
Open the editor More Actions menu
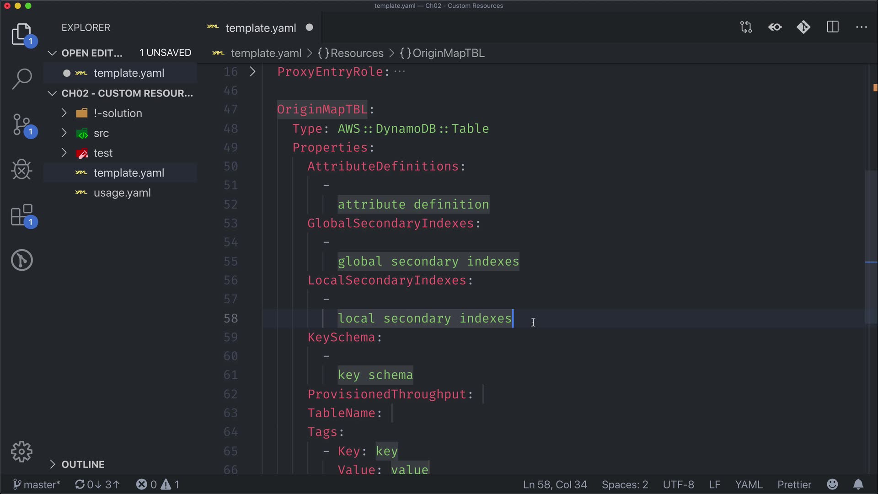pos(861,27)
